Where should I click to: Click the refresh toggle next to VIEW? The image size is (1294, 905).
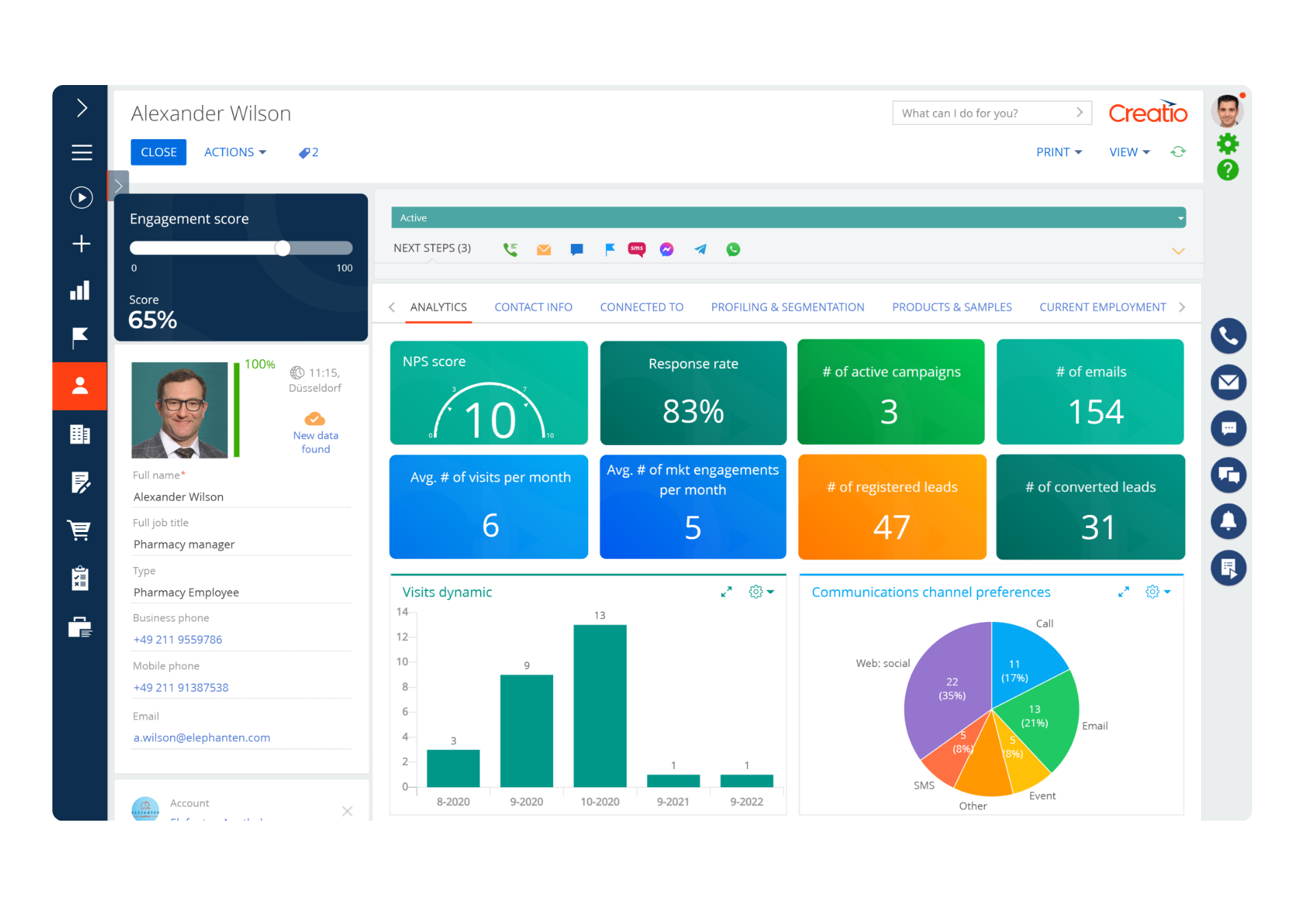click(1178, 152)
